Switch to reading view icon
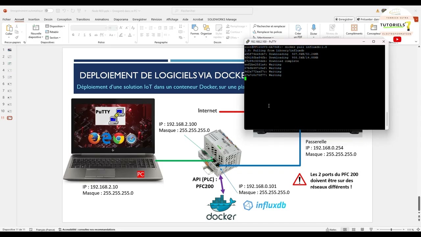 pos(362,229)
